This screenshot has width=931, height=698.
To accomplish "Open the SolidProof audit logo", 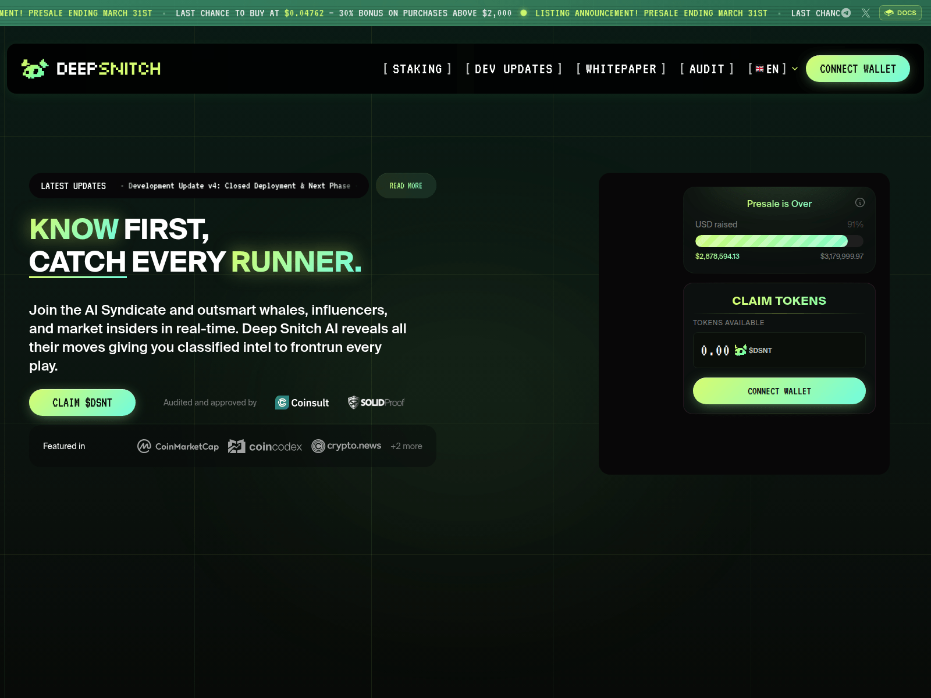I will 376,403.
